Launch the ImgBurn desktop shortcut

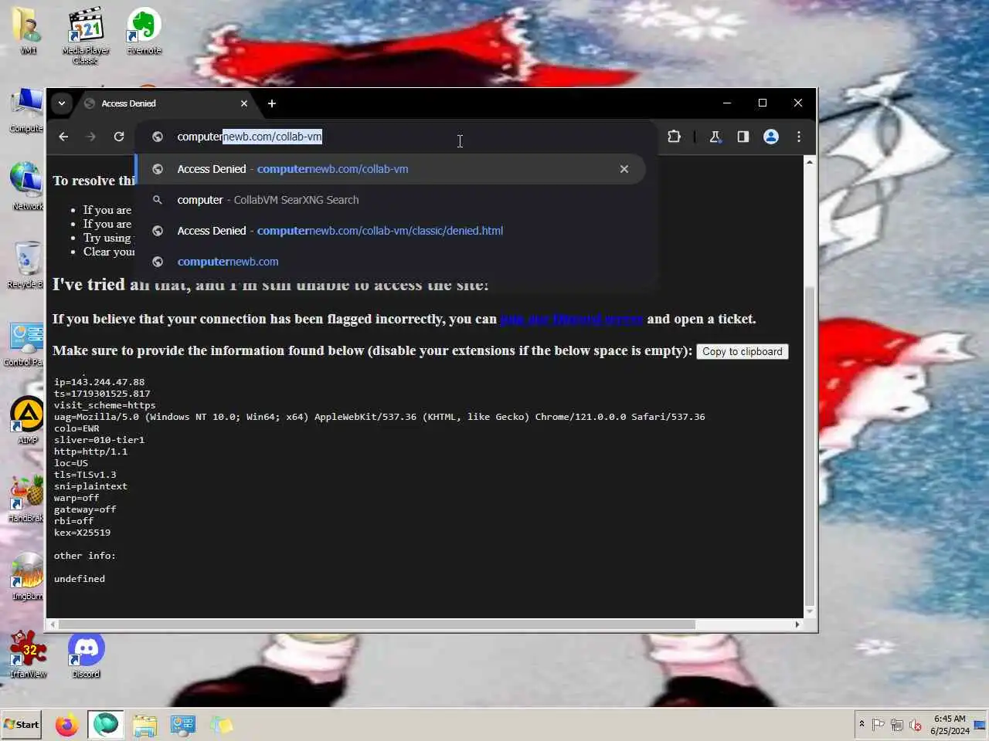click(x=27, y=577)
